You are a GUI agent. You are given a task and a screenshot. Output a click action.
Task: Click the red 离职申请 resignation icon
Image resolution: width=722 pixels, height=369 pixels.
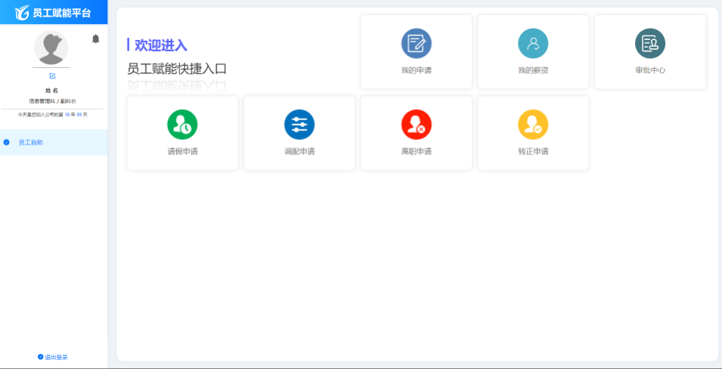[x=416, y=125]
